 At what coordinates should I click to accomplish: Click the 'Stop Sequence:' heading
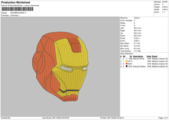coord(127,54)
